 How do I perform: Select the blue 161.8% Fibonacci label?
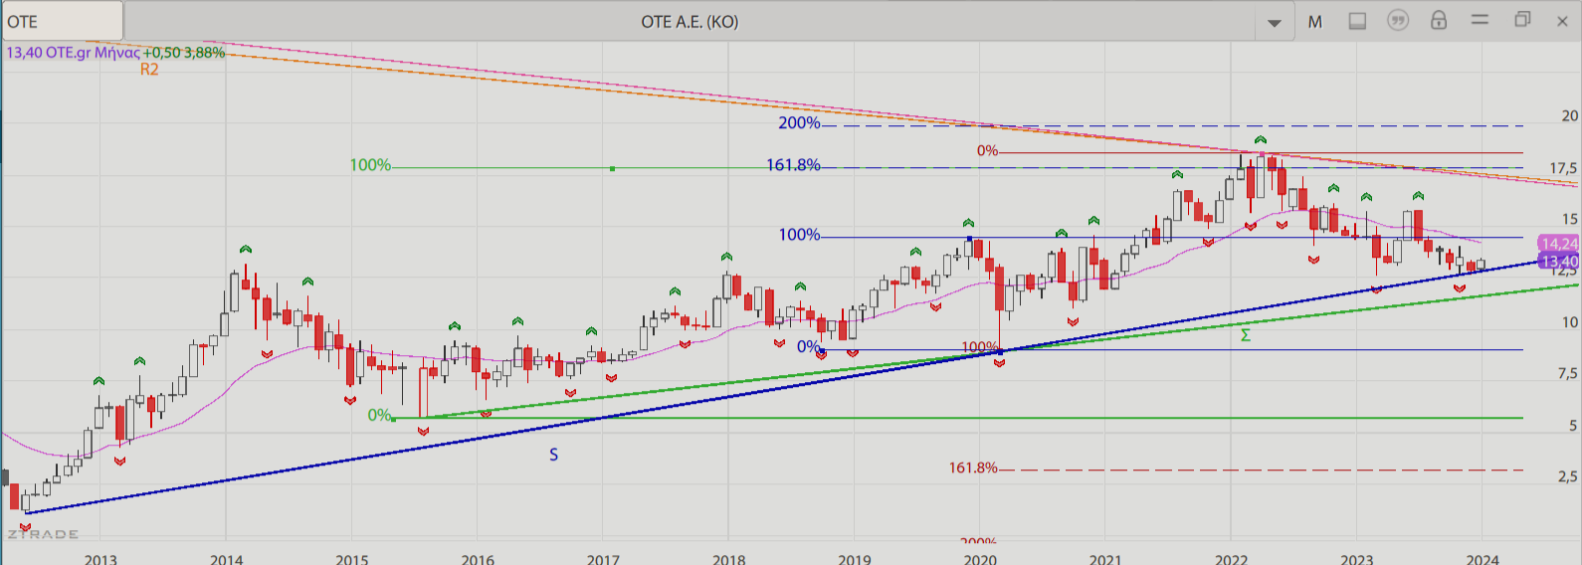click(x=793, y=165)
